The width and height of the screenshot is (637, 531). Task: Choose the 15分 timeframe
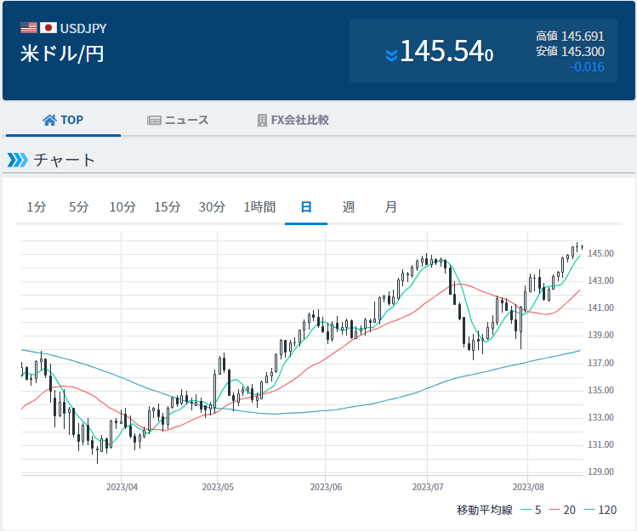(x=168, y=206)
